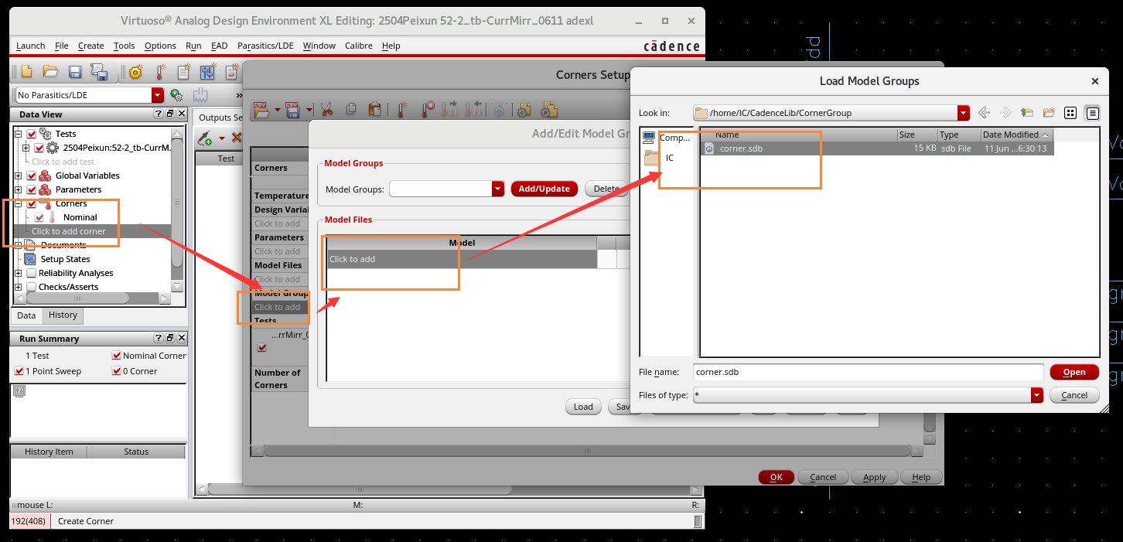Click the thermometer Create Corner icon in ADE XL toolbar
Viewport: 1123px width, 542px height.
pyautogui.click(x=161, y=72)
